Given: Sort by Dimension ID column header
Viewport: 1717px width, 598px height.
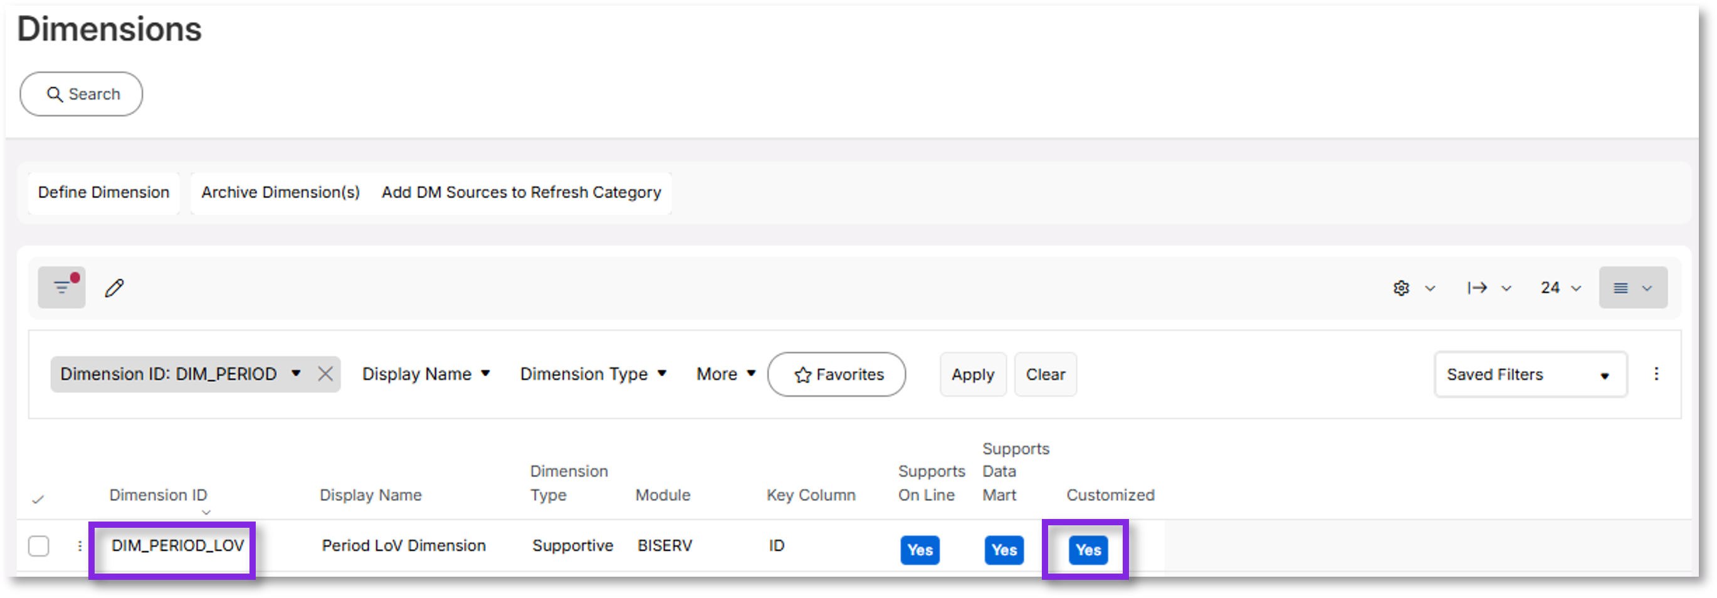Looking at the screenshot, I should (x=158, y=495).
